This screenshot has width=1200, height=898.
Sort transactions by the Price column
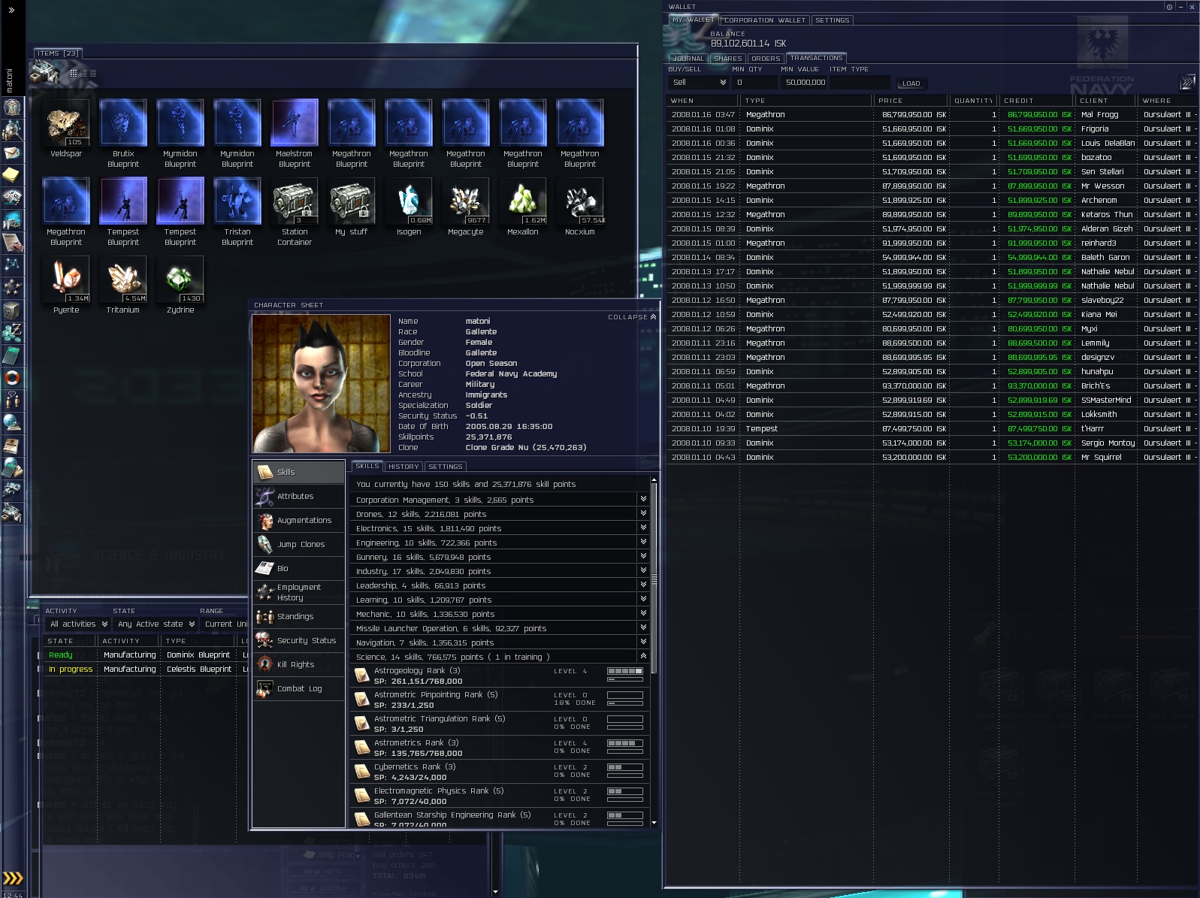pyautogui.click(x=911, y=101)
